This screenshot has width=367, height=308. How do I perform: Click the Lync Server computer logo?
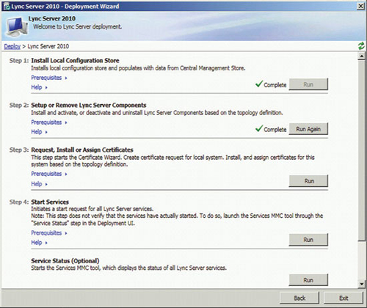tap(17, 26)
